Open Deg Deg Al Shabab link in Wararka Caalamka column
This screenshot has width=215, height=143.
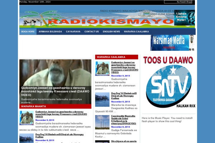pos(124,96)
